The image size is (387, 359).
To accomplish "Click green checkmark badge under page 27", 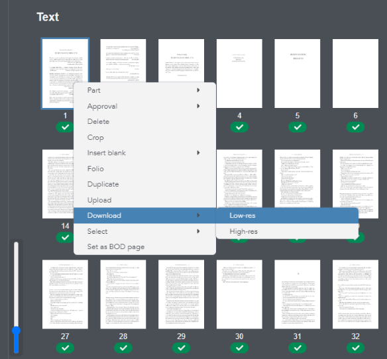I will pos(65,348).
